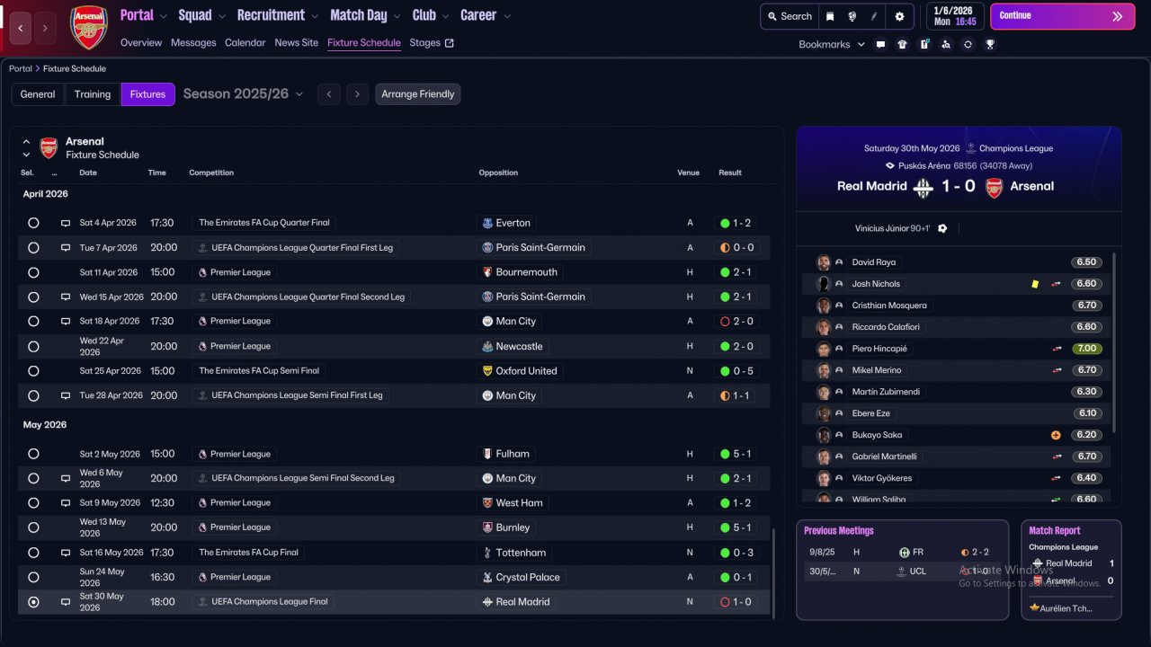1151x647 pixels.
Task: Click the trophy icon in bookmarks bar
Action: click(990, 44)
